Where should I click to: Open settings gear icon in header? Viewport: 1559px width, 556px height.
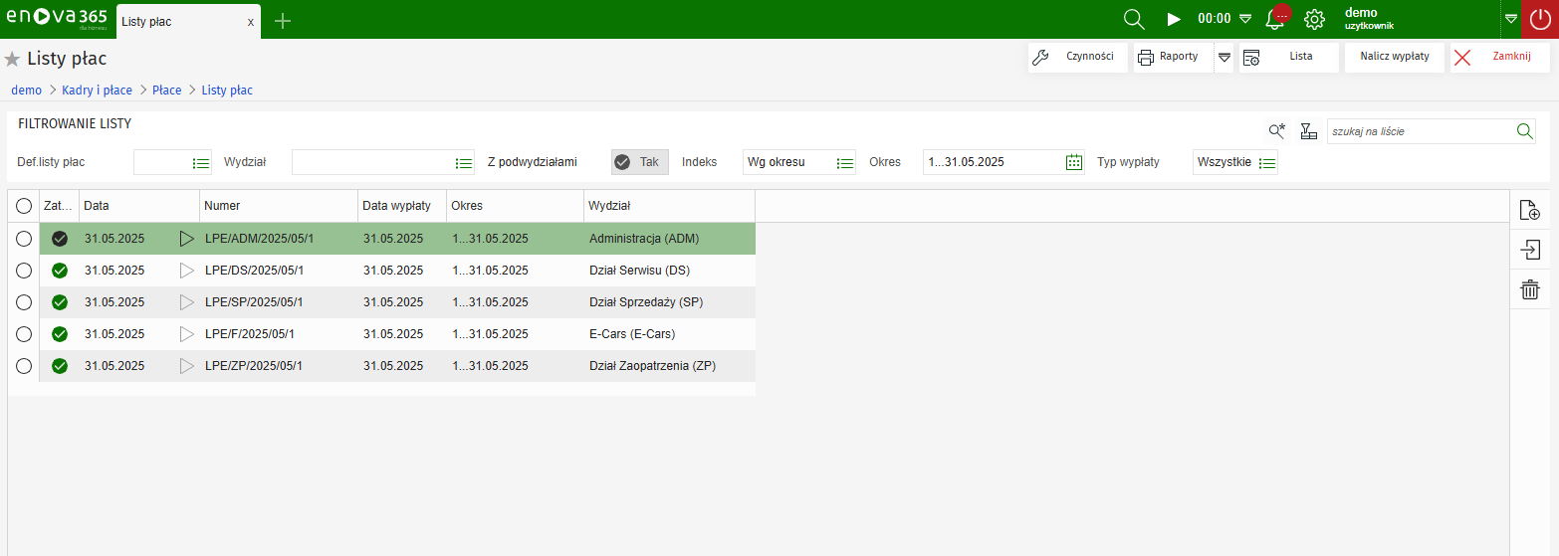pyautogui.click(x=1314, y=19)
